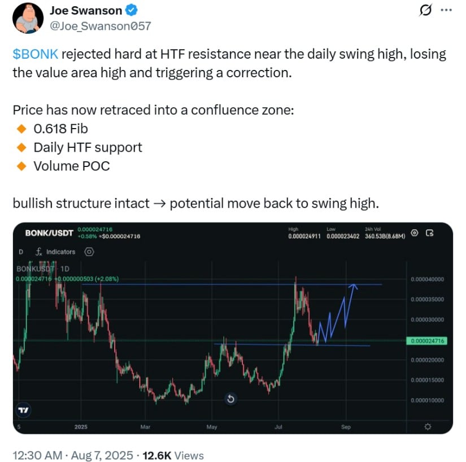Click the TradingView logo badge
The width and height of the screenshot is (466, 462).
tap(23, 410)
